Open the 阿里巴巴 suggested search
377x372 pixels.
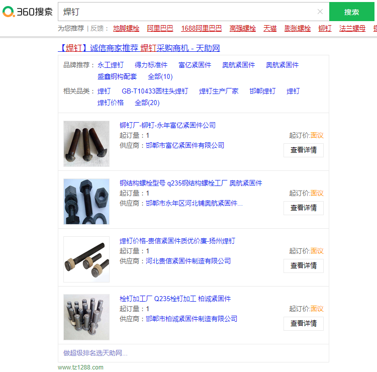point(160,29)
